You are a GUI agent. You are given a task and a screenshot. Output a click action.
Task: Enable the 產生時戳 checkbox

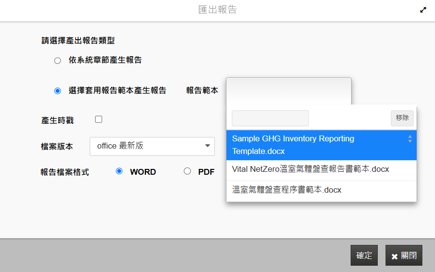point(98,120)
